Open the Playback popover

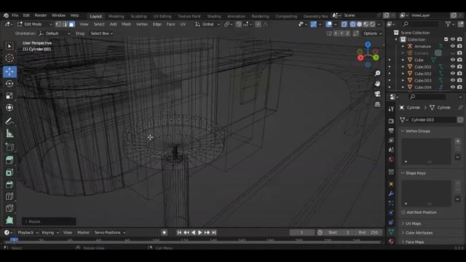pos(28,233)
